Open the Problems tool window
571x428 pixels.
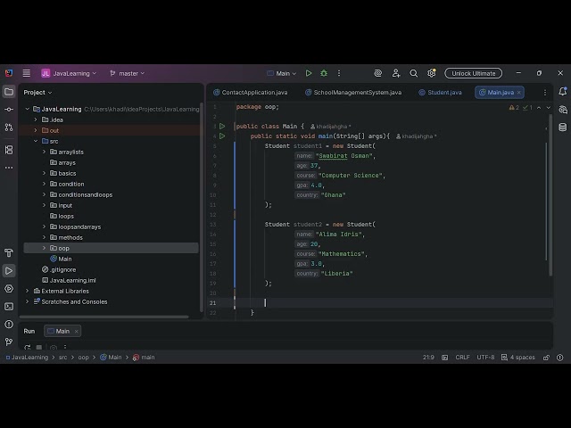[x=9, y=325]
